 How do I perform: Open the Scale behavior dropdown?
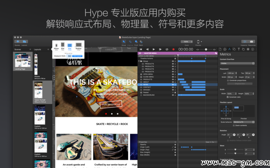click(x=244, y=122)
